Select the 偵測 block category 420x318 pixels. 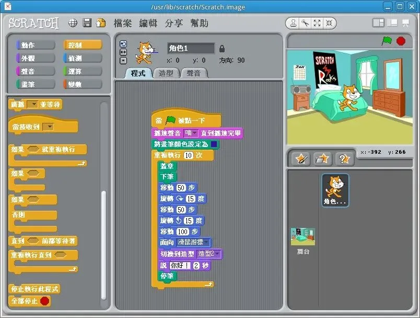click(x=83, y=58)
